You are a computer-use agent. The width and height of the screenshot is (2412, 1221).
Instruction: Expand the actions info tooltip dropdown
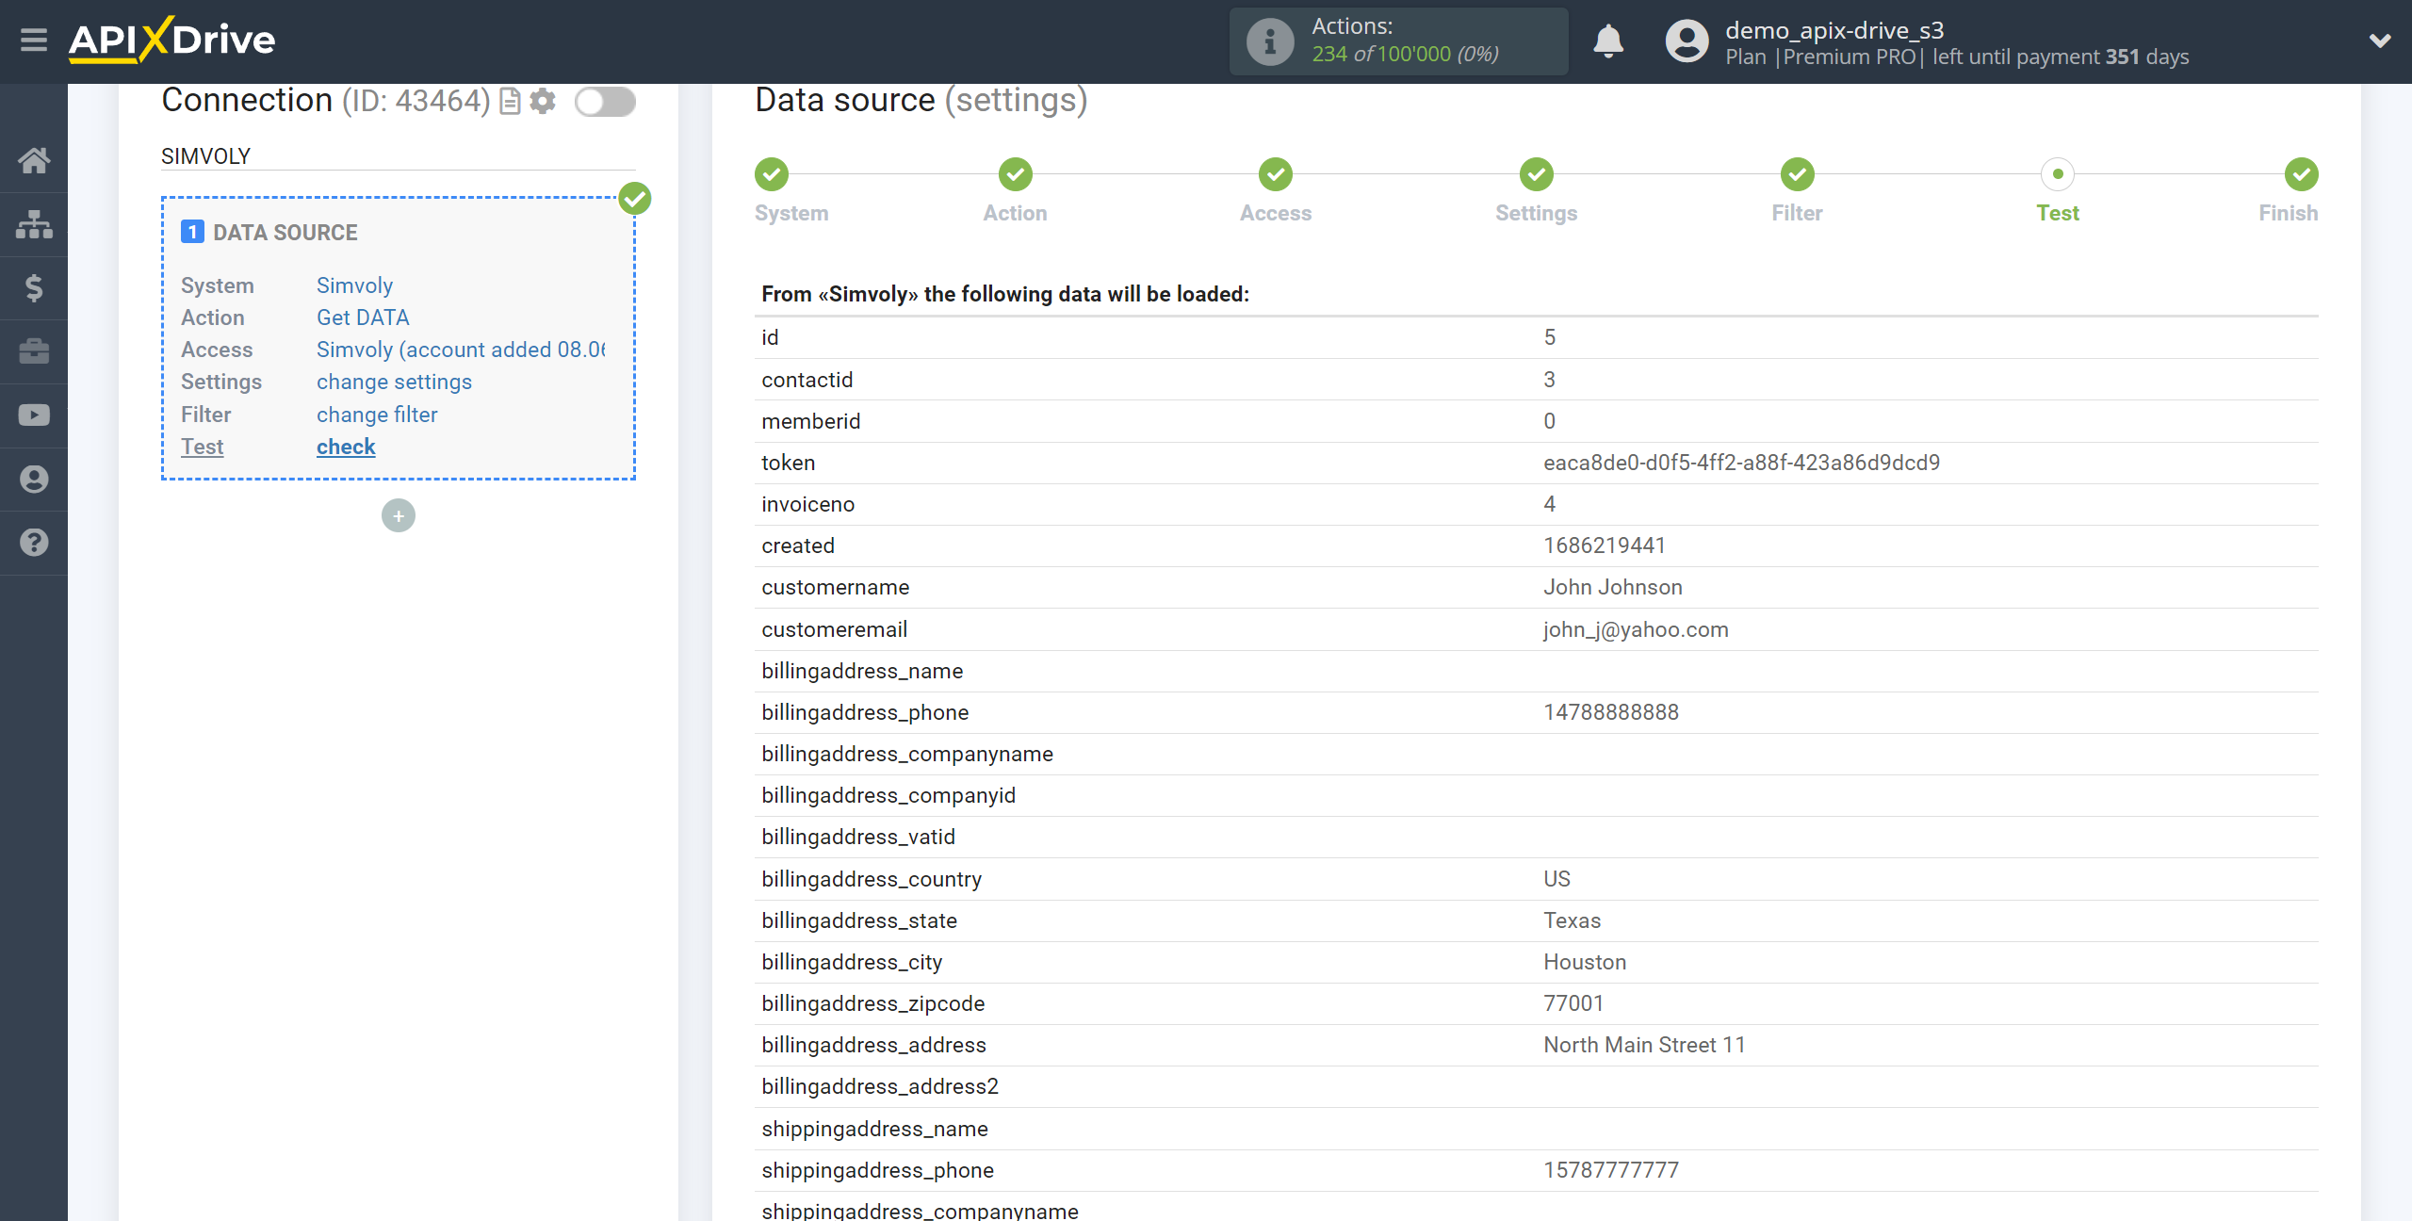pos(1267,42)
